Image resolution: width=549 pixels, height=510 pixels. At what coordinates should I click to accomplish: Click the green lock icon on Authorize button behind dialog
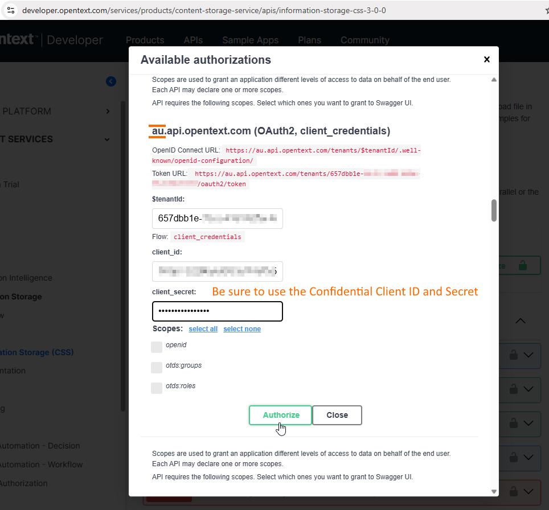(x=523, y=266)
